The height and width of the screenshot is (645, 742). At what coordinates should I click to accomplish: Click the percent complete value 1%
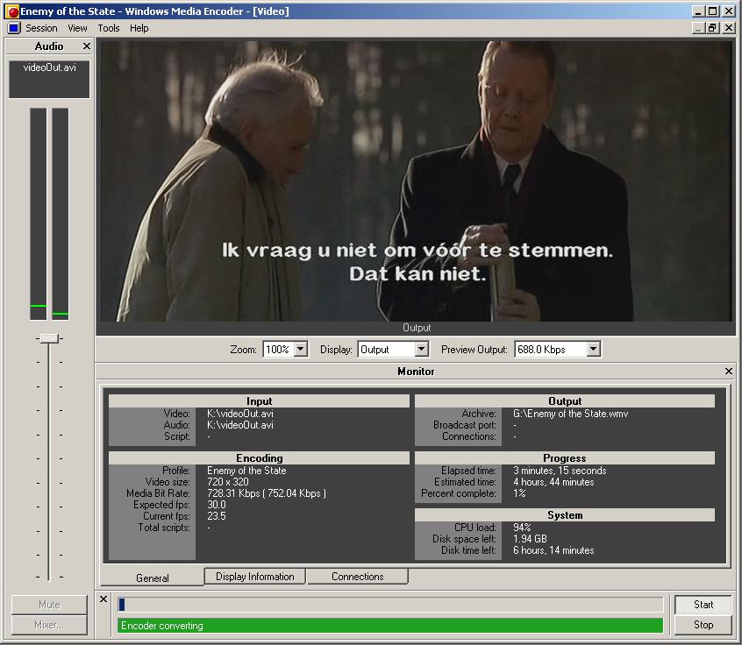click(x=519, y=493)
